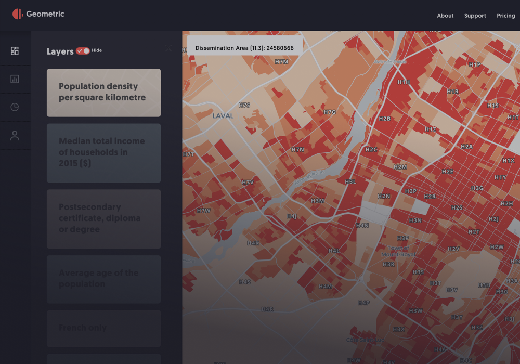Screen dimensions: 520x364
Task: Go to the About page
Action: click(x=445, y=16)
